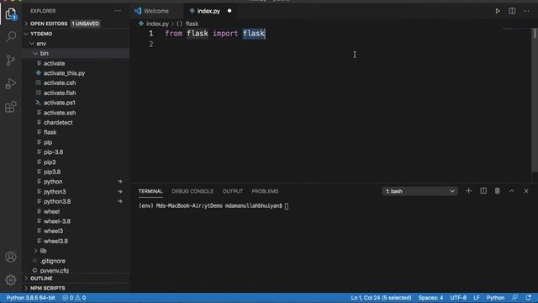Open the Search view in activity bar
Screen dimensions: 538x303
(x=11, y=36)
